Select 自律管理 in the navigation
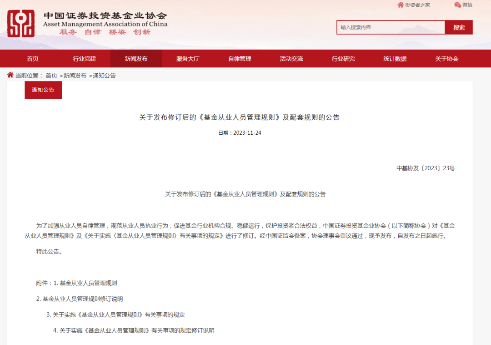 pos(239,59)
